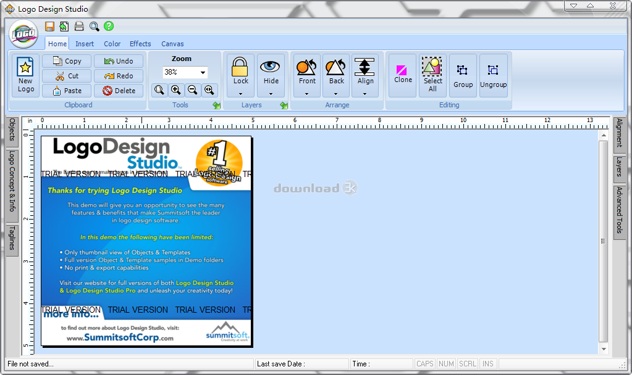Copy the selection with the Copy button

(67, 61)
